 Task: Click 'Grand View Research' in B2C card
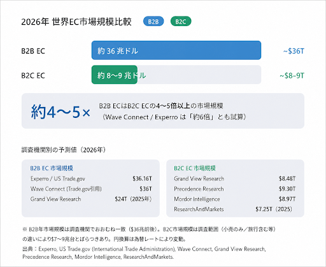(x=199, y=178)
